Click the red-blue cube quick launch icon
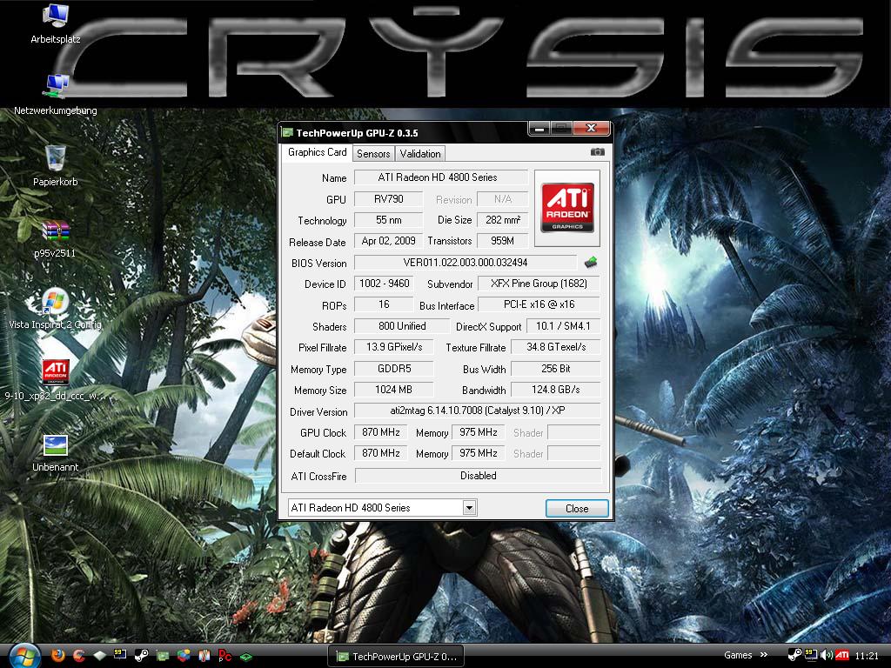The image size is (891, 668). [184, 656]
